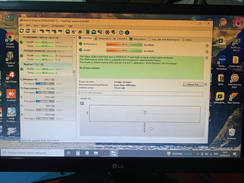Switch to the Log tab

(152, 39)
